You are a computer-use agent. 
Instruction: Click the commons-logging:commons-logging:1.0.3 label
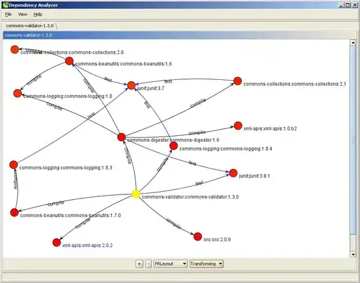point(65,168)
